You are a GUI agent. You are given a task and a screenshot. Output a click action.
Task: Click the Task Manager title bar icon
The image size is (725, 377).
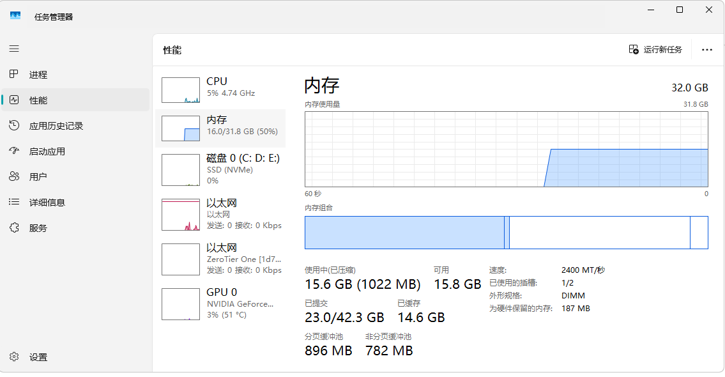(15, 11)
